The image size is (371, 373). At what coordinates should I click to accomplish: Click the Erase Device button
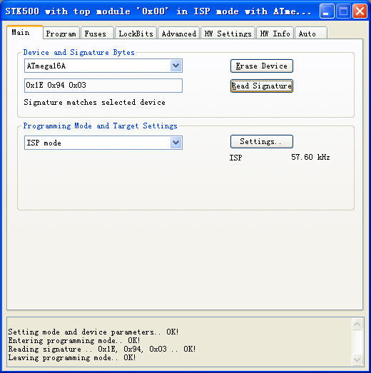click(262, 66)
